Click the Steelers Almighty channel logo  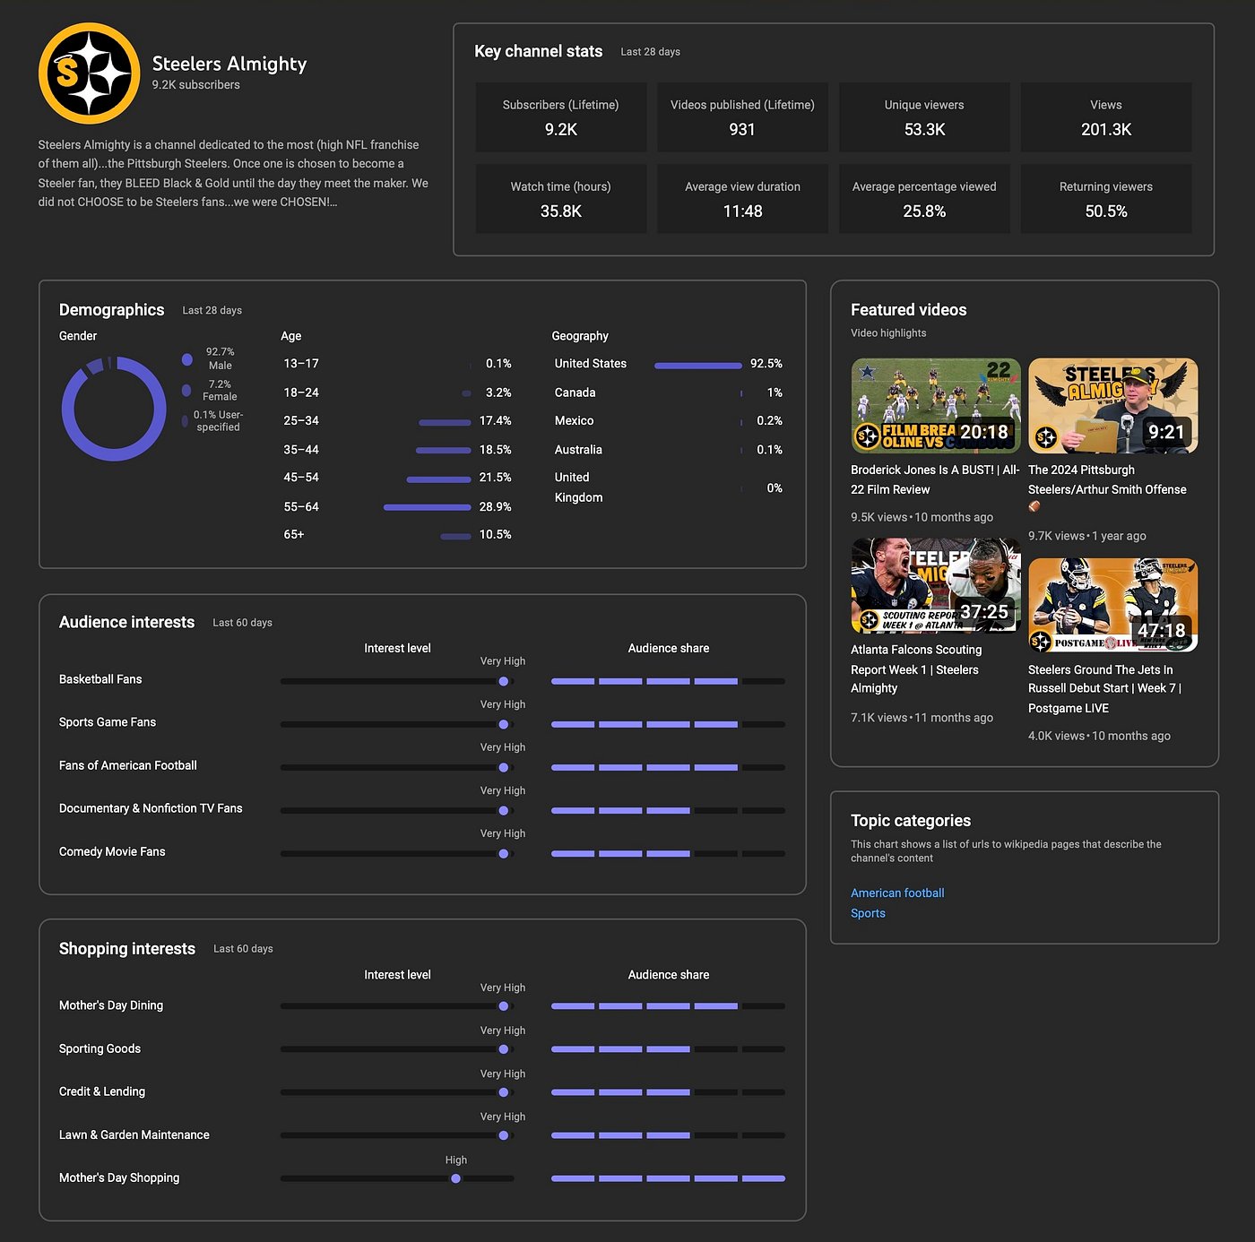coord(90,73)
